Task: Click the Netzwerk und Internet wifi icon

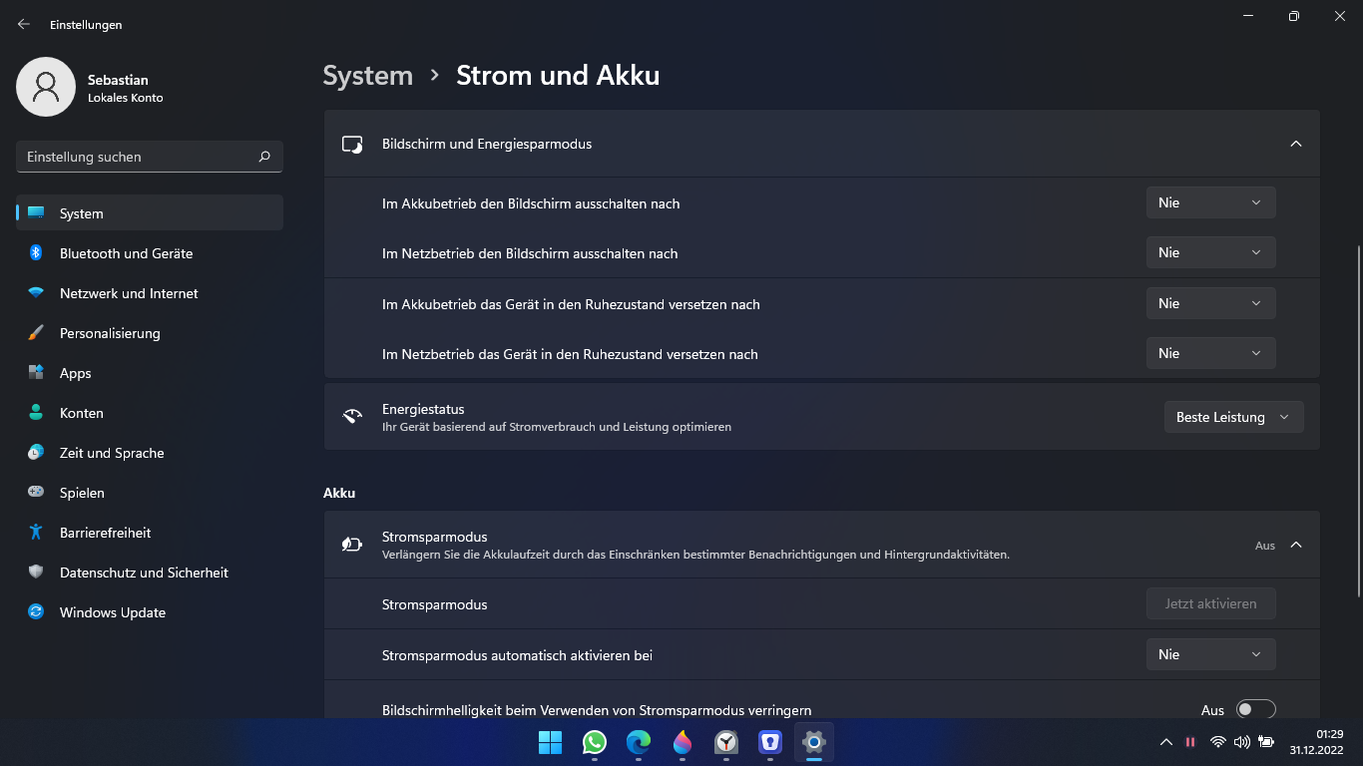Action: coord(36,293)
